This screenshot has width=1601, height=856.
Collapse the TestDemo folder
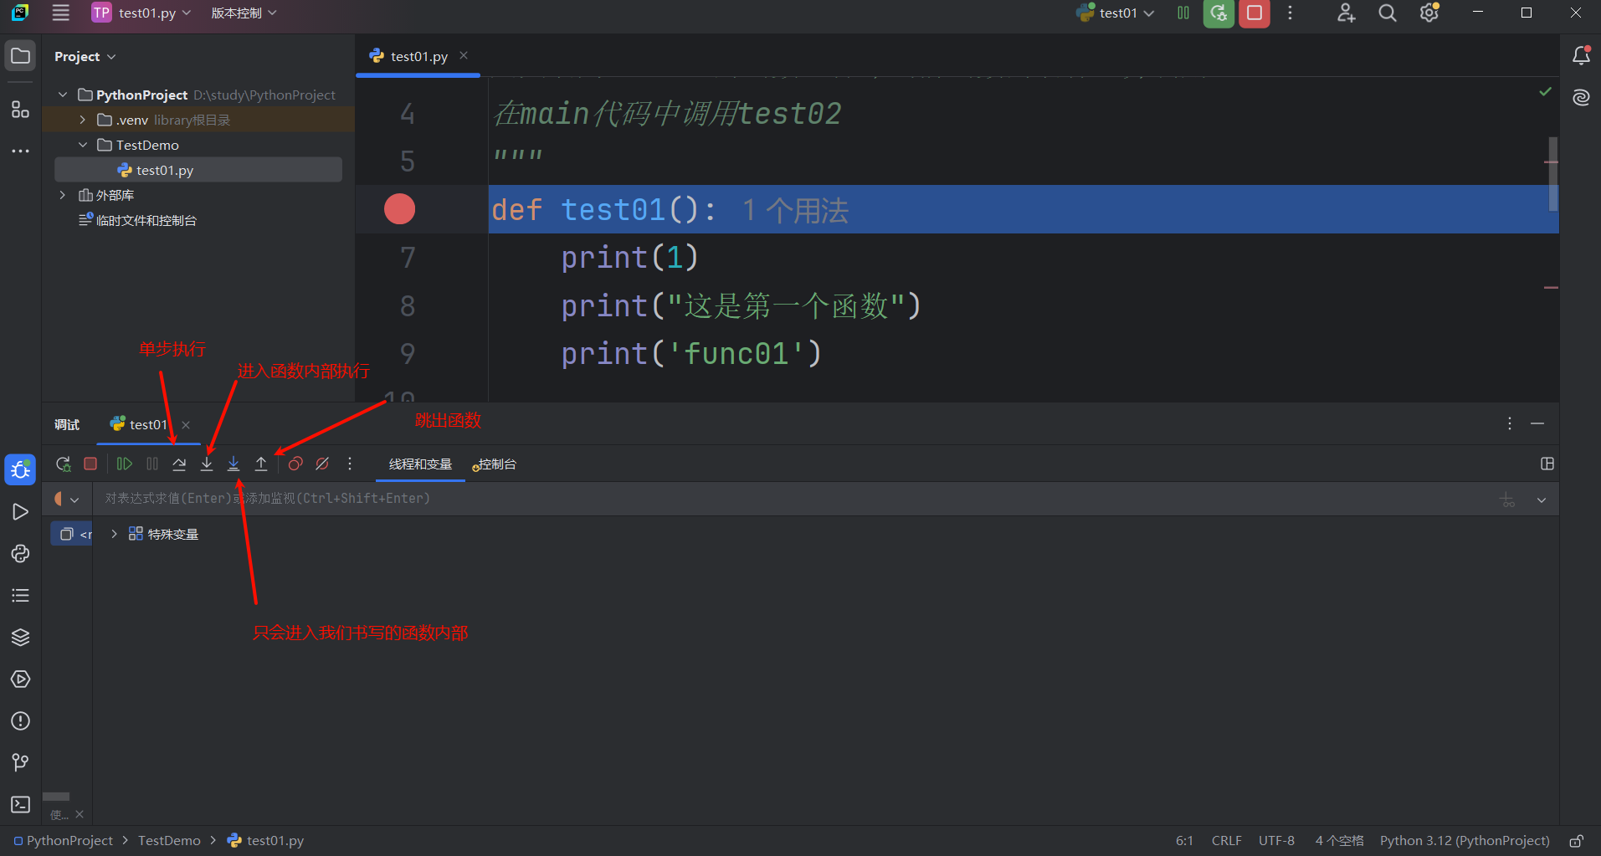coord(82,145)
